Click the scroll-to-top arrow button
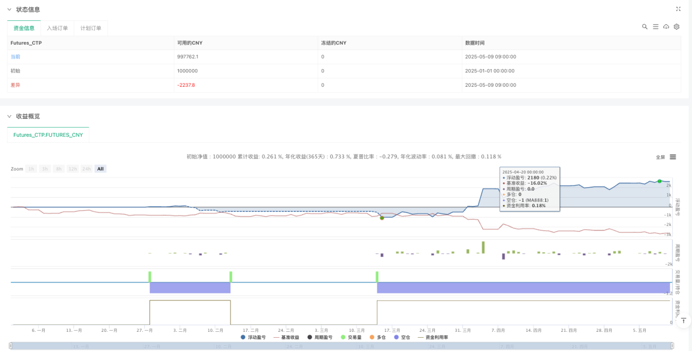Image resolution: width=692 pixels, height=351 pixels. coord(683,321)
